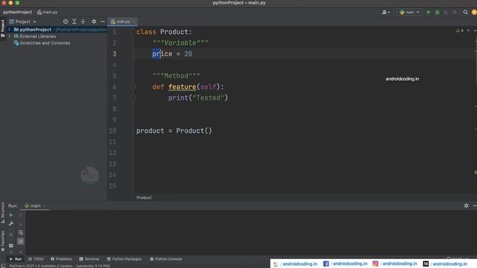The image size is (477, 268).
Task: Open the user account menu icon
Action: (386, 13)
